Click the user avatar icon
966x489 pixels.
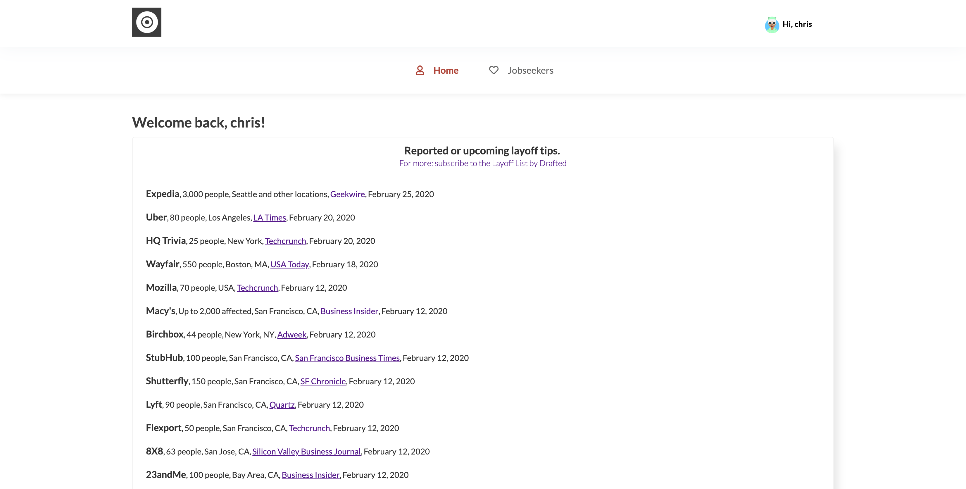pos(772,25)
